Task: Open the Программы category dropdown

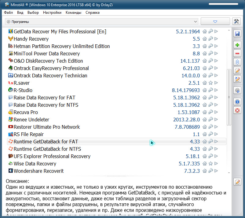Action: pyautogui.click(x=102, y=22)
